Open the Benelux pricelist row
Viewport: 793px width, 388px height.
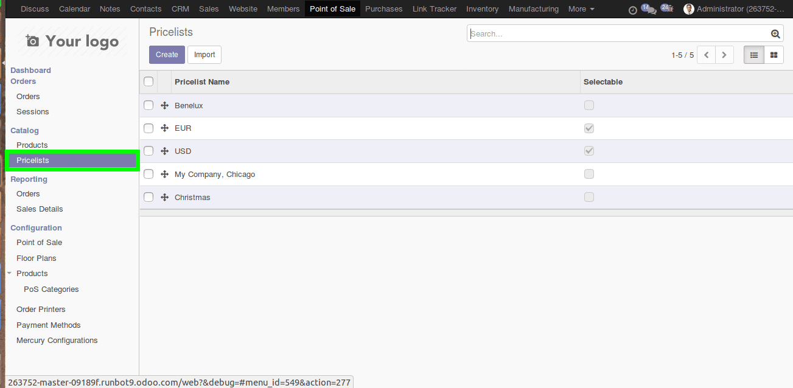[x=466, y=105]
